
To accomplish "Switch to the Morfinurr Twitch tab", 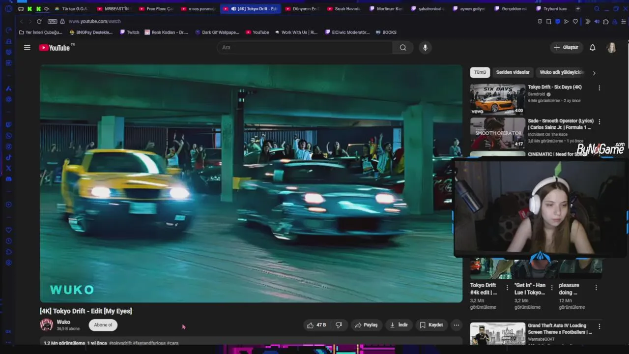I will (386, 9).
